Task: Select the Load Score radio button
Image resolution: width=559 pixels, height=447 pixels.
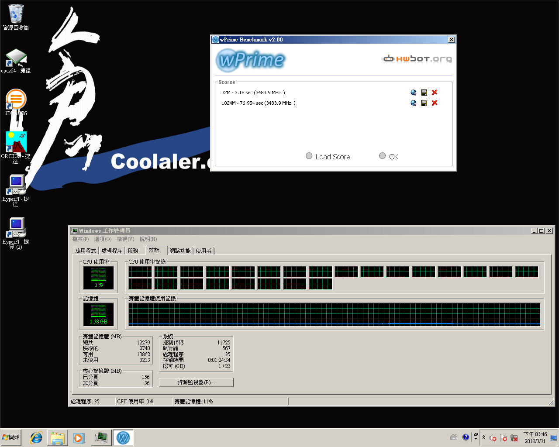Action: click(309, 156)
